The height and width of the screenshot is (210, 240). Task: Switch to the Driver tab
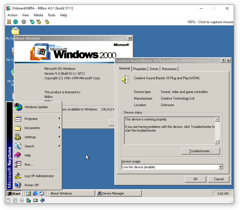pos(154,69)
